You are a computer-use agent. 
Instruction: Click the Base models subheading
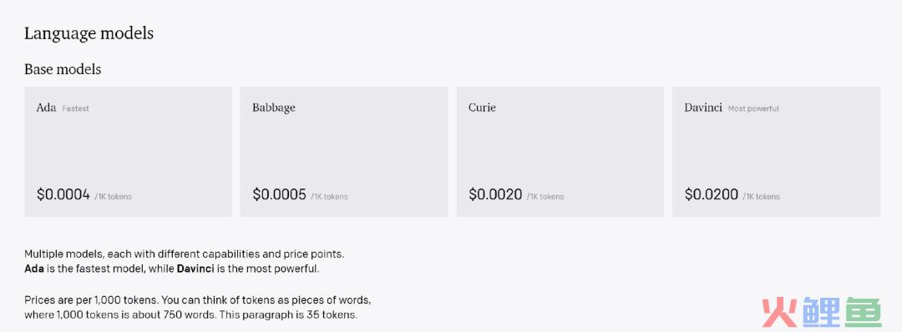point(63,69)
